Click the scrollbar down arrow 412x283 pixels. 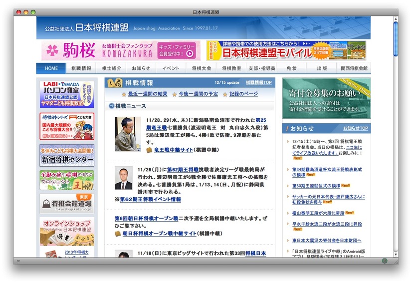(x=396, y=255)
